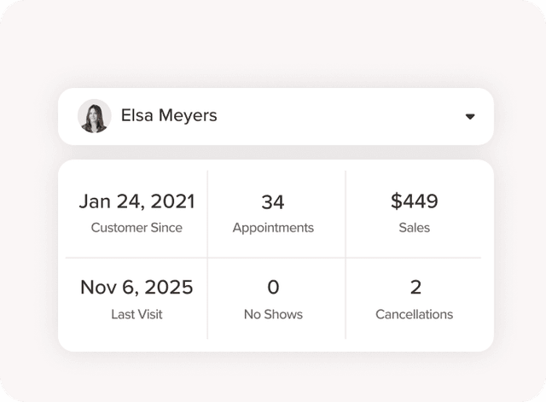The image size is (546, 402).
Task: Select the Sales label
Action: coord(415,228)
